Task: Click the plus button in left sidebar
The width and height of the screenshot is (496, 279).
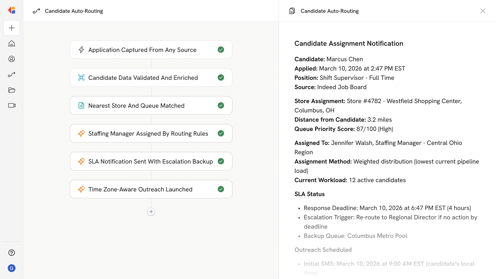Action: [x=12, y=28]
